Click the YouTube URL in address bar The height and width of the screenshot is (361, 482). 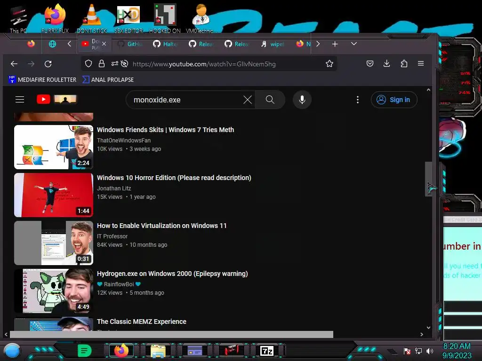(204, 64)
